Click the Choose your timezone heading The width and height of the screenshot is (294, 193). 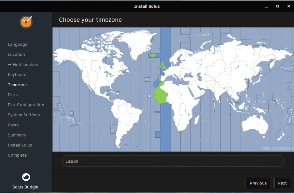click(x=91, y=20)
